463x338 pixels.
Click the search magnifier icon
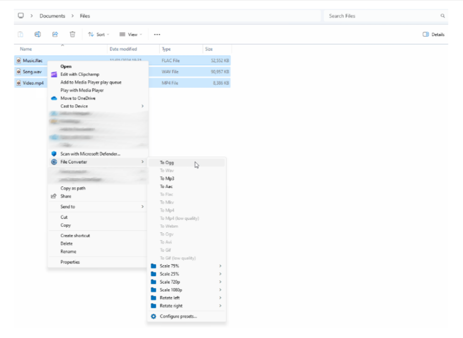443,16
